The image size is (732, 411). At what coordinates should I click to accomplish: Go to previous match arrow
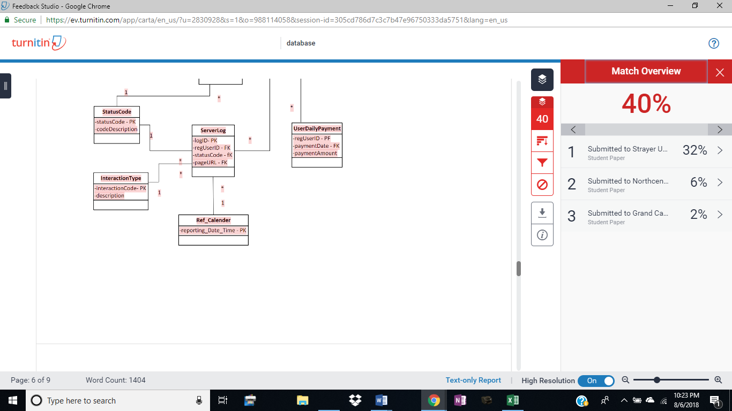point(573,130)
